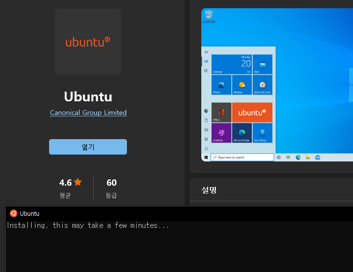353x272 pixels.
Task: Click the 설명 section heading
Action: click(x=209, y=190)
